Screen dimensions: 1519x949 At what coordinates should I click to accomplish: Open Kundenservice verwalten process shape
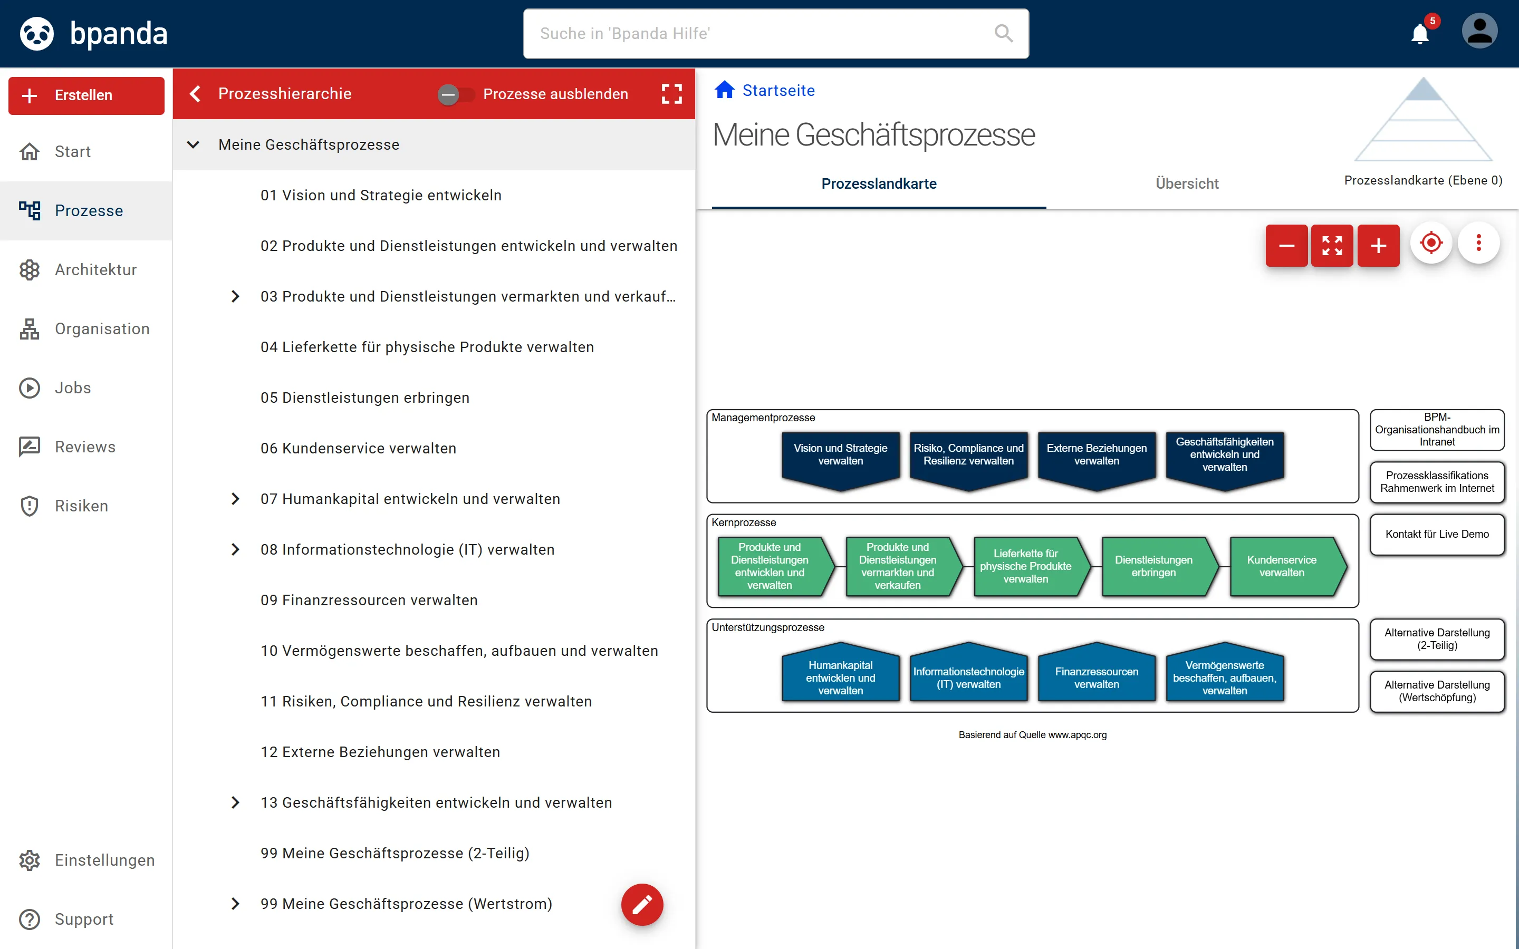[1287, 566]
